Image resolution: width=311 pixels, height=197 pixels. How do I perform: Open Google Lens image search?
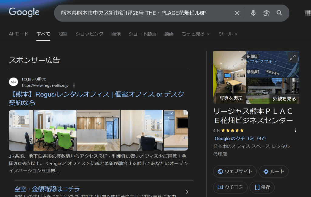tap(266, 13)
